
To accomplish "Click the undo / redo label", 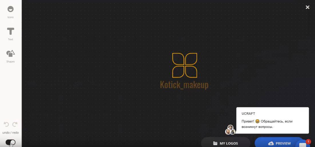I will coord(11,133).
